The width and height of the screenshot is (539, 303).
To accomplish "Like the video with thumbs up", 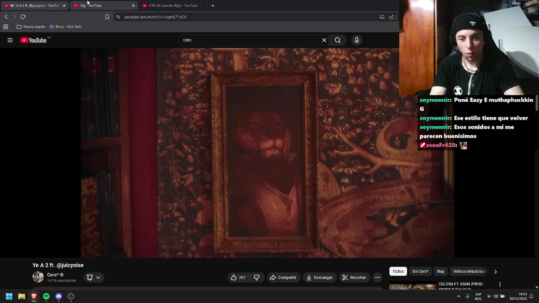I will (x=238, y=277).
